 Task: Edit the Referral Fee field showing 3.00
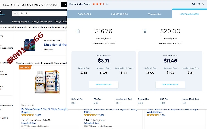[x=148, y=103]
